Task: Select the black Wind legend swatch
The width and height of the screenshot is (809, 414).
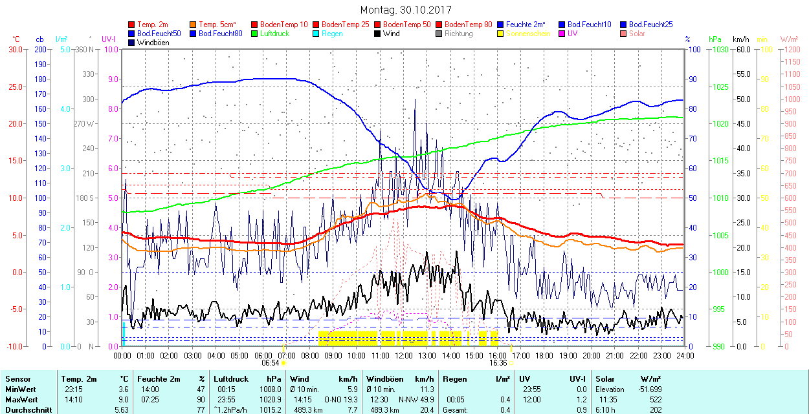Action: point(378,34)
